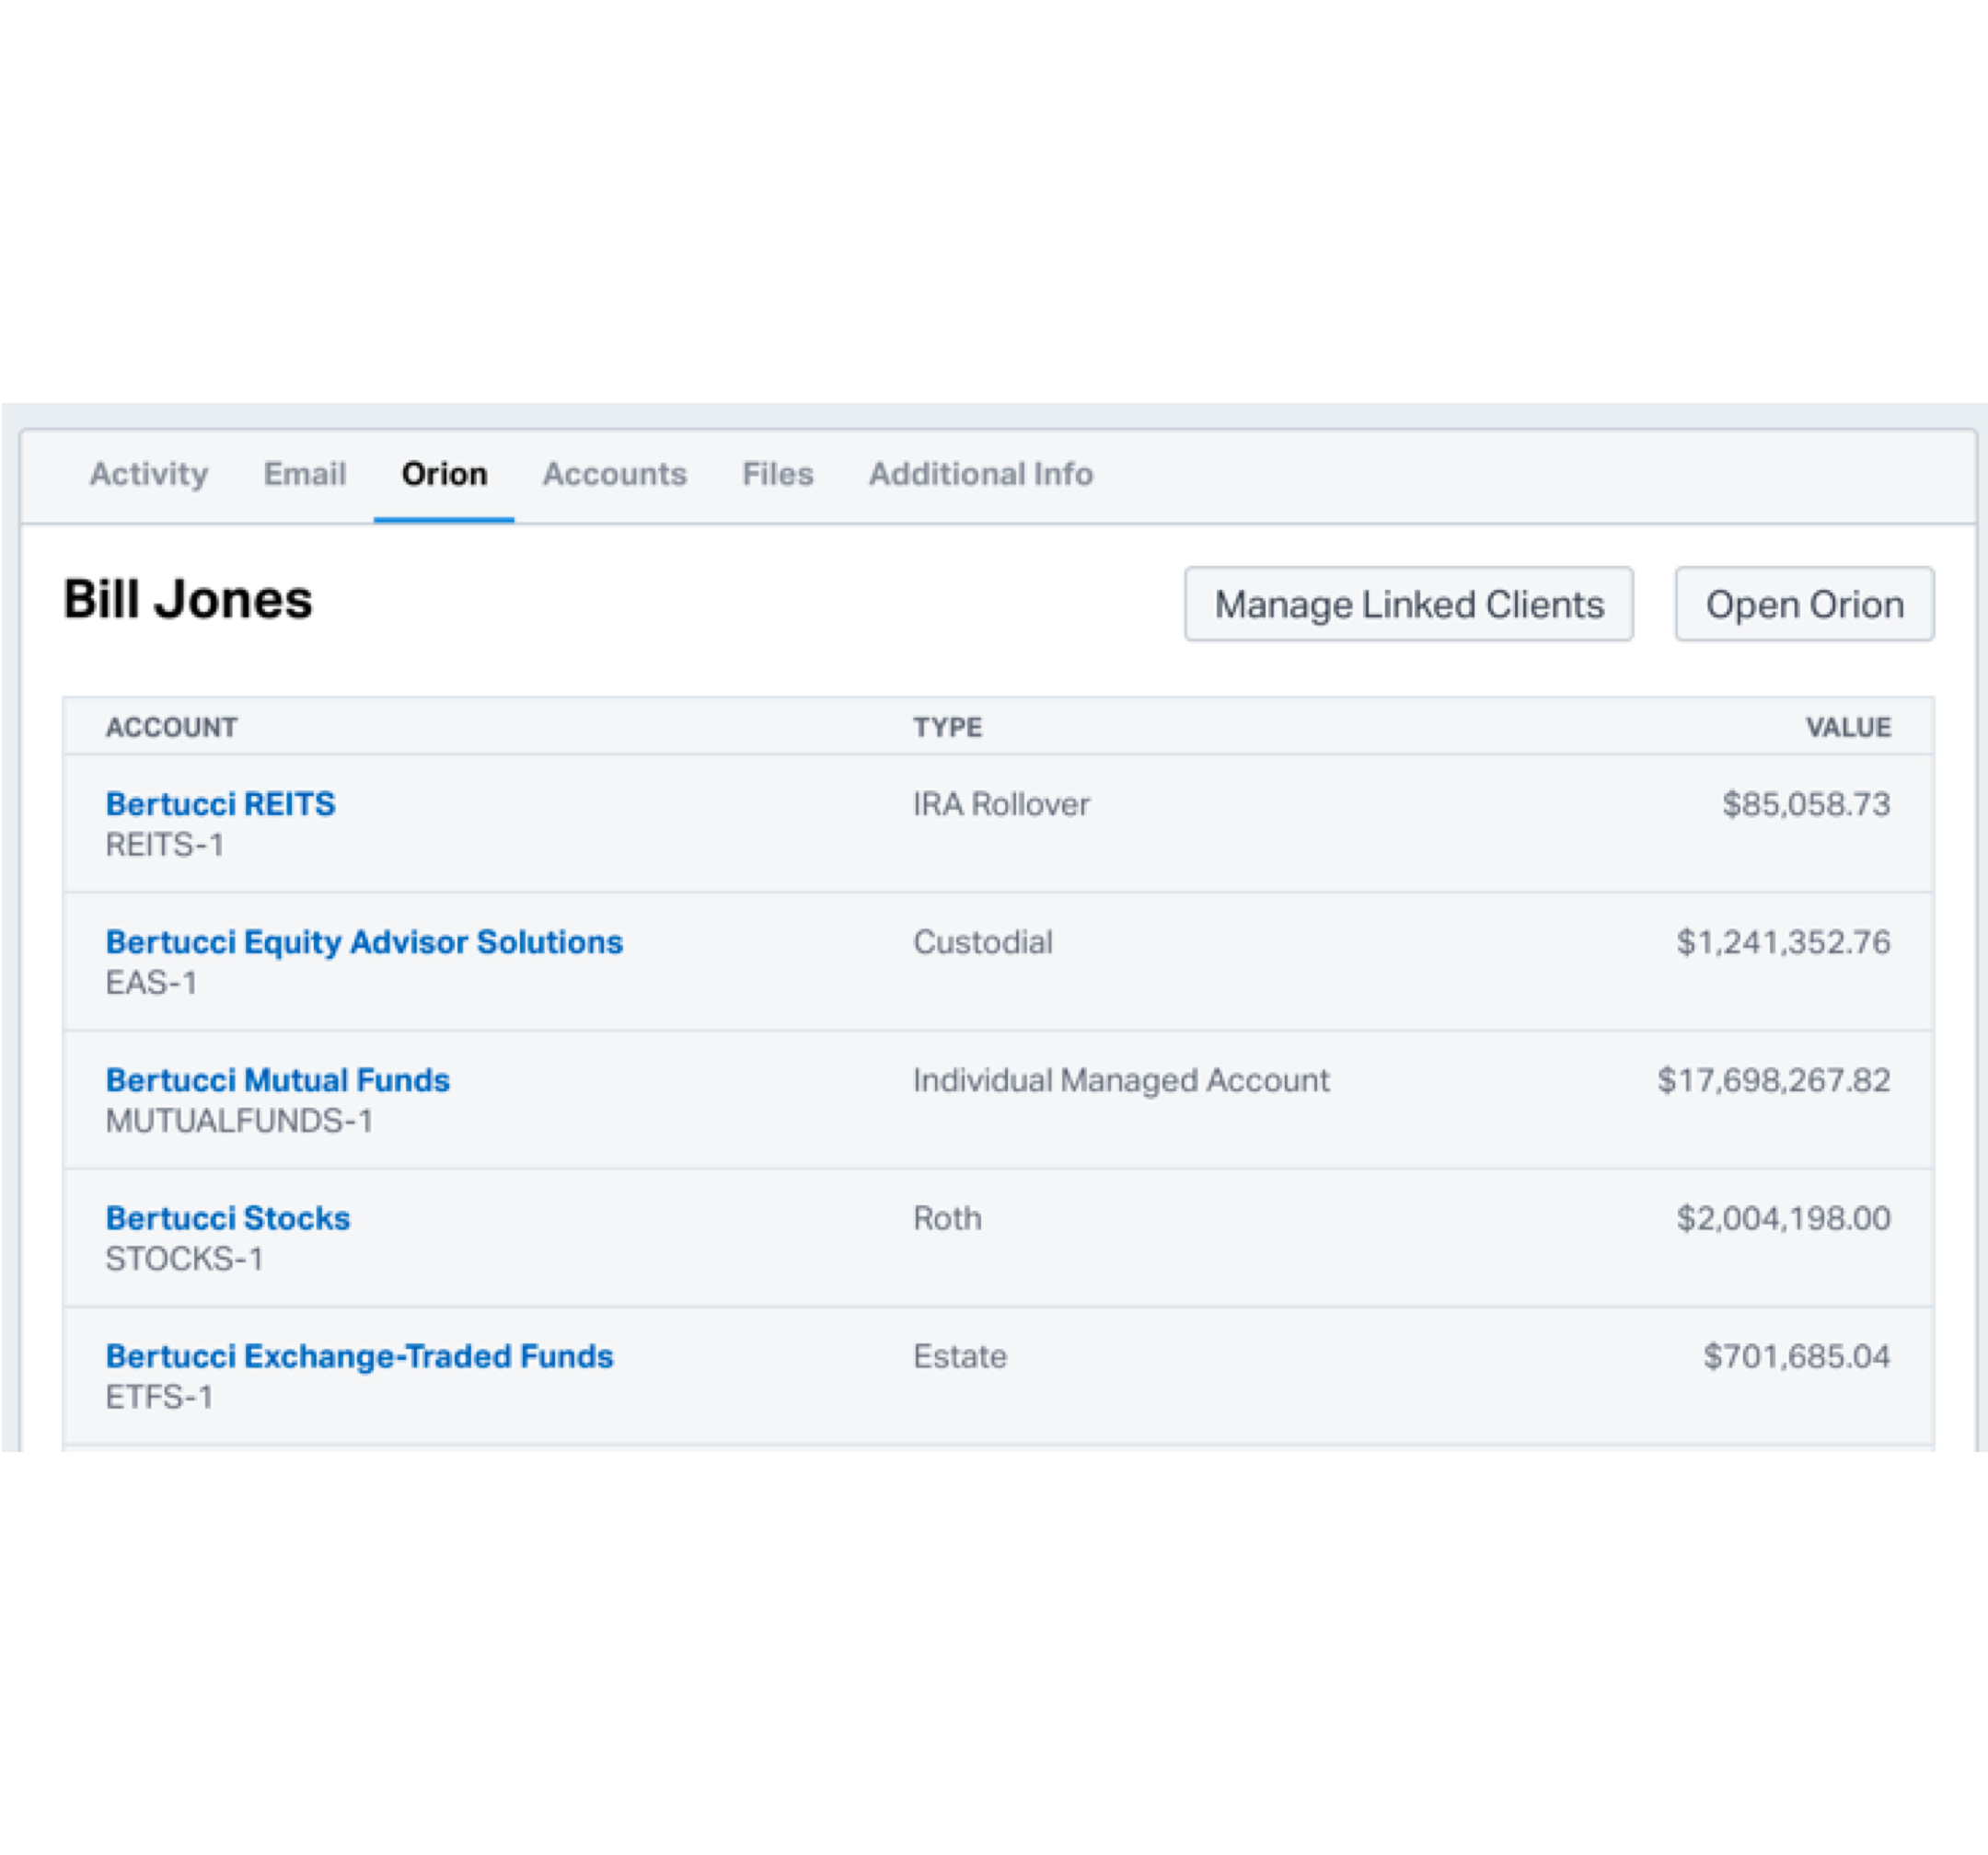This screenshot has width=1988, height=1855.
Task: Click the Custodial type cell
Action: (983, 941)
